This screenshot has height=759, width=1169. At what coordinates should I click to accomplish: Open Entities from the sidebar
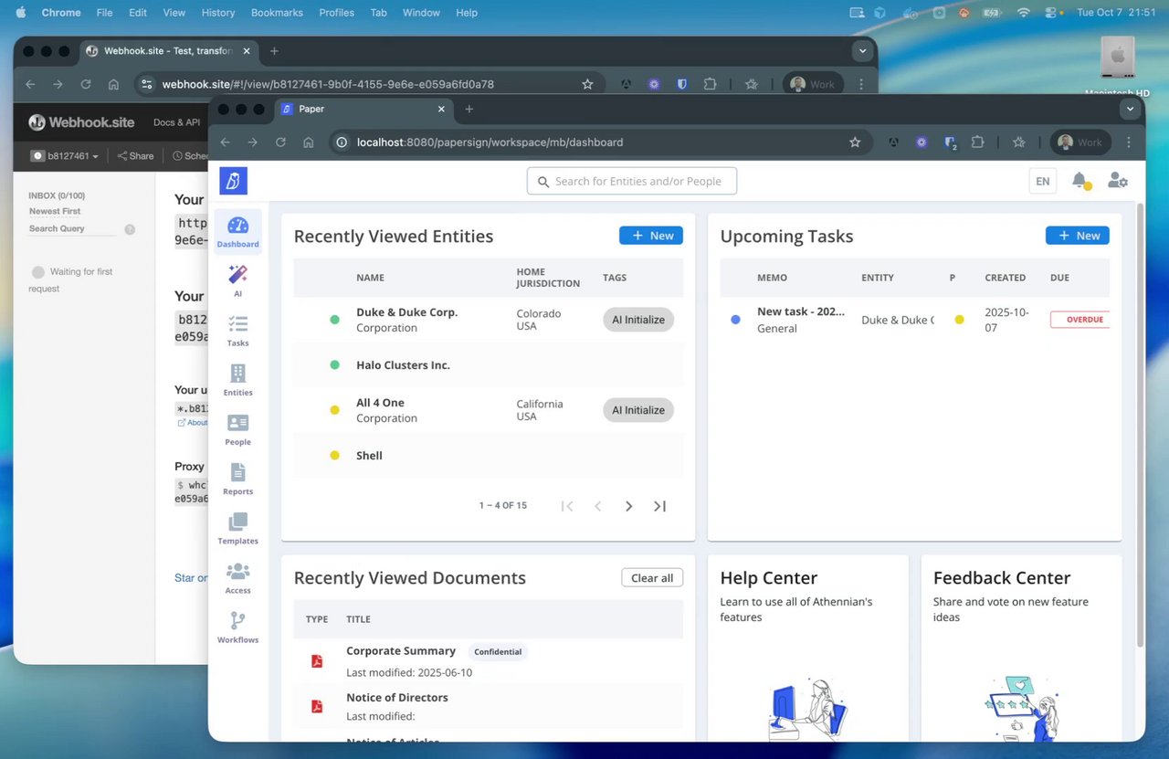pos(237,380)
